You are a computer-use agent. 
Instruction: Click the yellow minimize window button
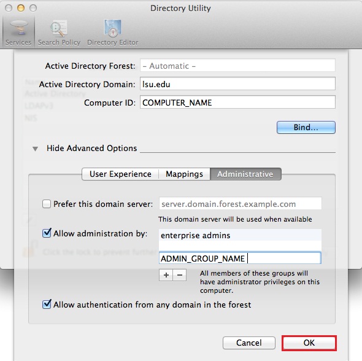coord(21,9)
